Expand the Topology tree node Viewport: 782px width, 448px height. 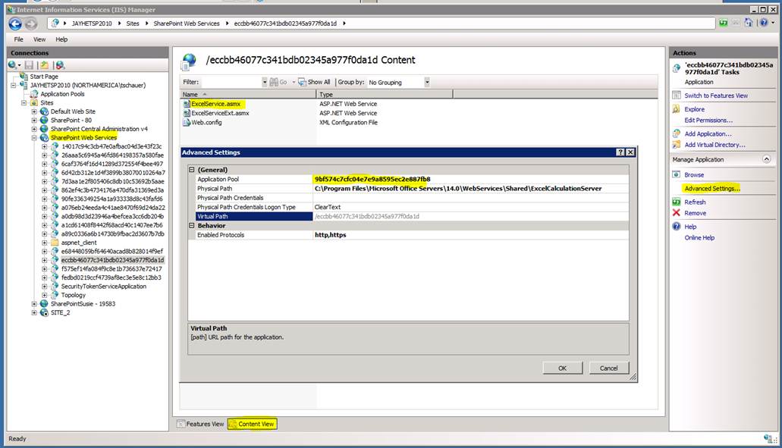pyautogui.click(x=45, y=295)
